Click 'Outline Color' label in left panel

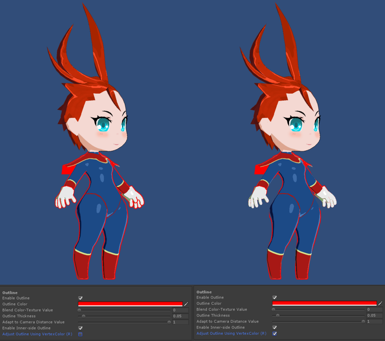point(15,304)
